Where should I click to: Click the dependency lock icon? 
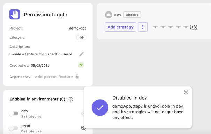pyautogui.click(x=77, y=77)
